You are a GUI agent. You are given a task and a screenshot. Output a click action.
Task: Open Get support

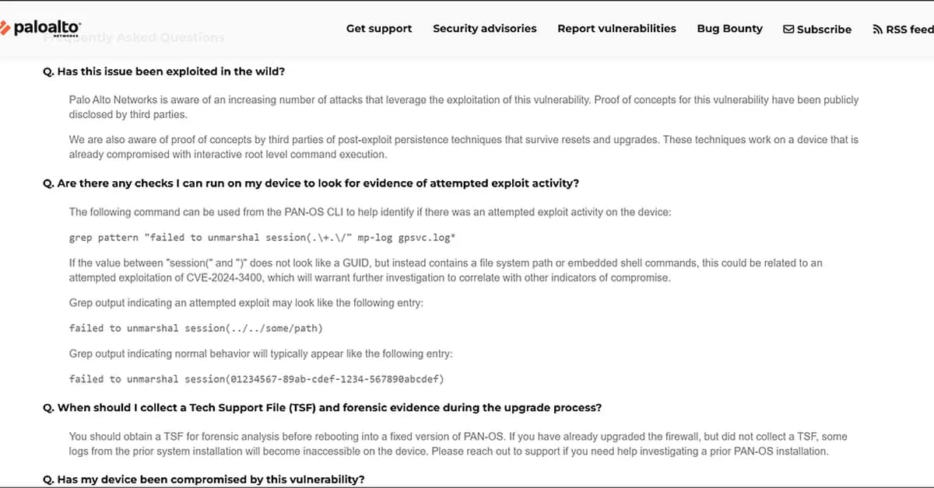(x=379, y=29)
